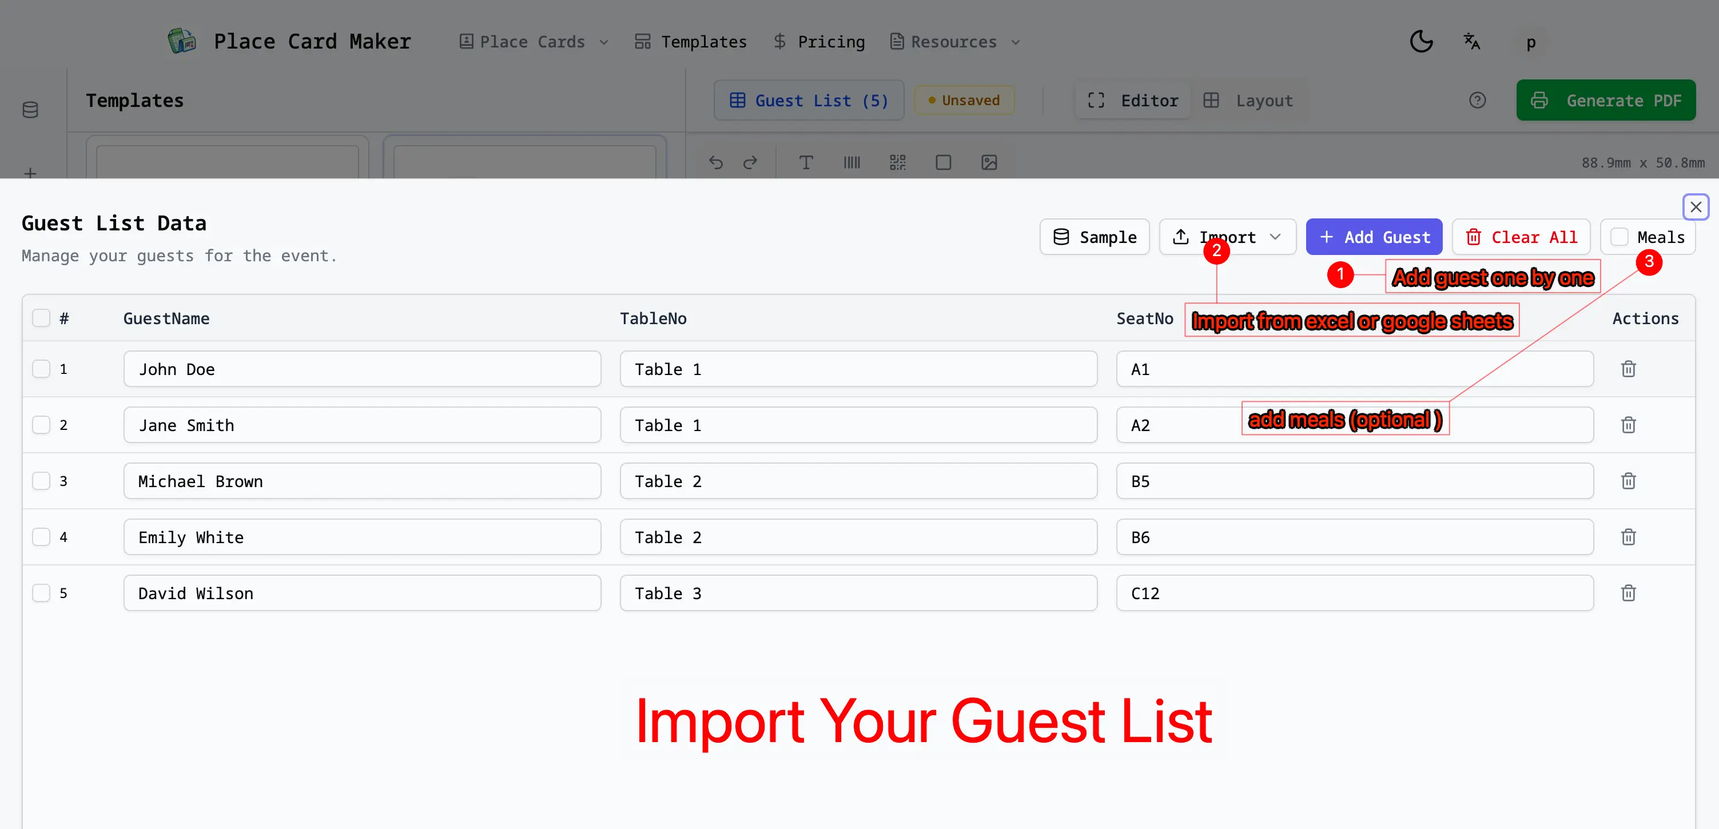This screenshot has width=1719, height=829.
Task: Click the Add Guest button
Action: pyautogui.click(x=1374, y=237)
